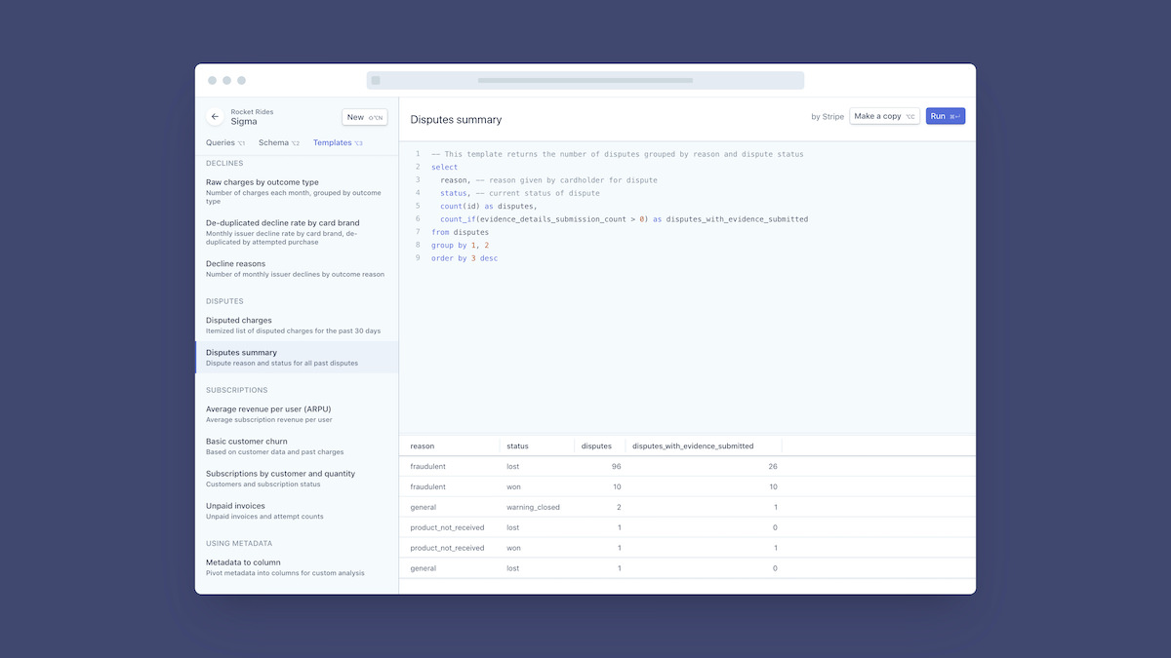Viewport: 1171px width, 658px height.
Task: Open the Templates tab
Action: (x=337, y=143)
